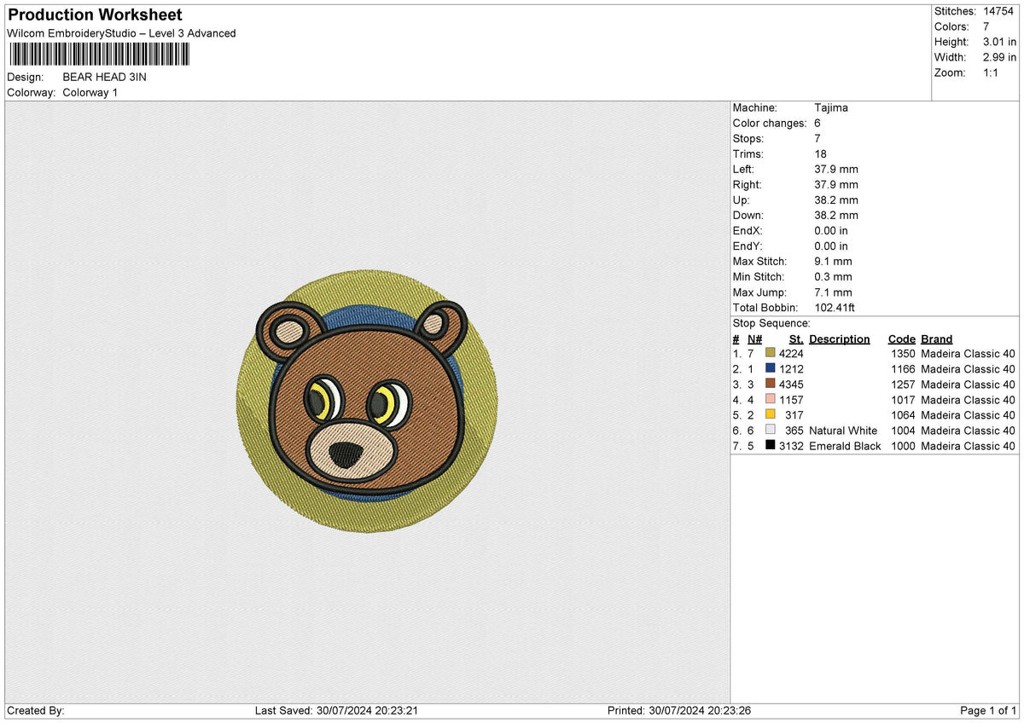This screenshot has height=723, width=1024.
Task: Click Madeira Classic 40 brand for code 1257
Action: coord(969,385)
